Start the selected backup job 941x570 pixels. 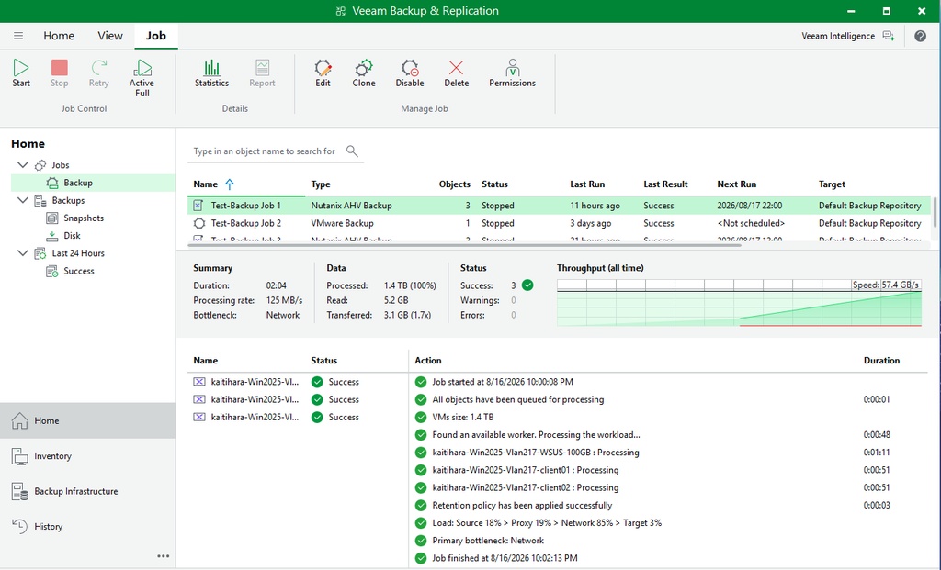[x=21, y=73]
